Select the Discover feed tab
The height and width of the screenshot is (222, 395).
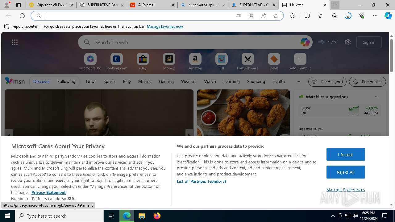[42, 81]
